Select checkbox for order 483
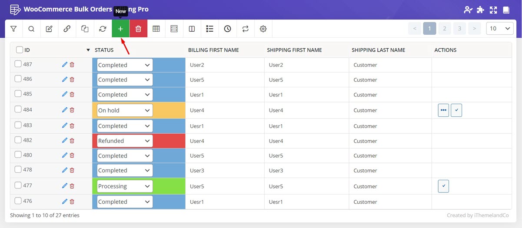522x228 pixels. coord(18,125)
